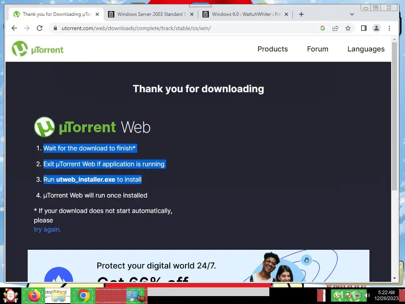Open Google Chrome from the taskbar
Image resolution: width=405 pixels, height=304 pixels.
83,295
